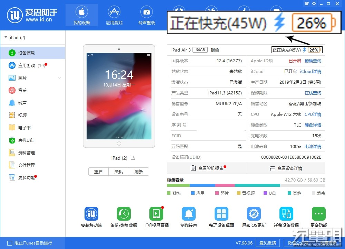Click 查看设备详情 button
Image resolution: width=345 pixels, height=249 pixels.
(286, 168)
